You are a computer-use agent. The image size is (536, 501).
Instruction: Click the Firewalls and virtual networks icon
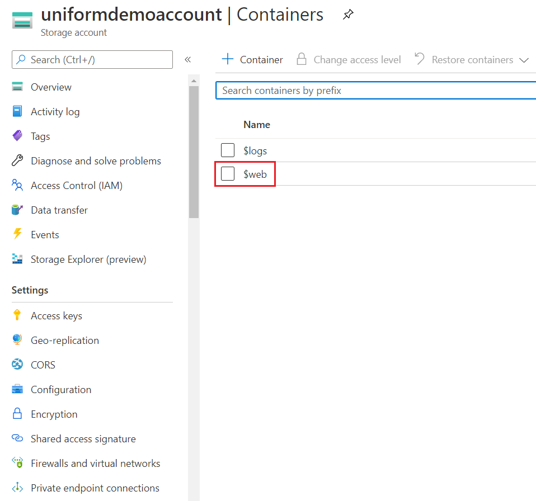click(17, 463)
